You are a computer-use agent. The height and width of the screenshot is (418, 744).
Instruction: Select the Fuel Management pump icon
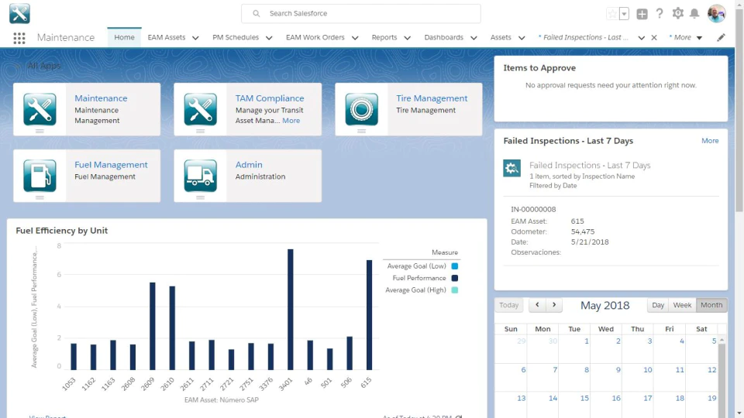40,176
